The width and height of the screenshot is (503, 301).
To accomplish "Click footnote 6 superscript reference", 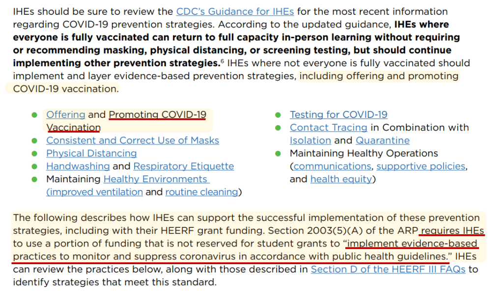I will (222, 60).
